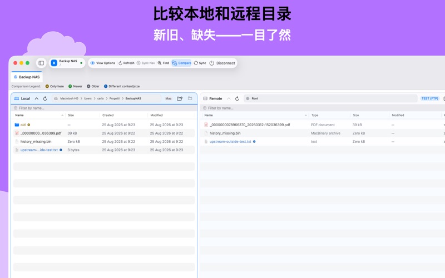The image size is (445, 278).
Task: Click the Local pane computer icon
Action: (x=17, y=98)
